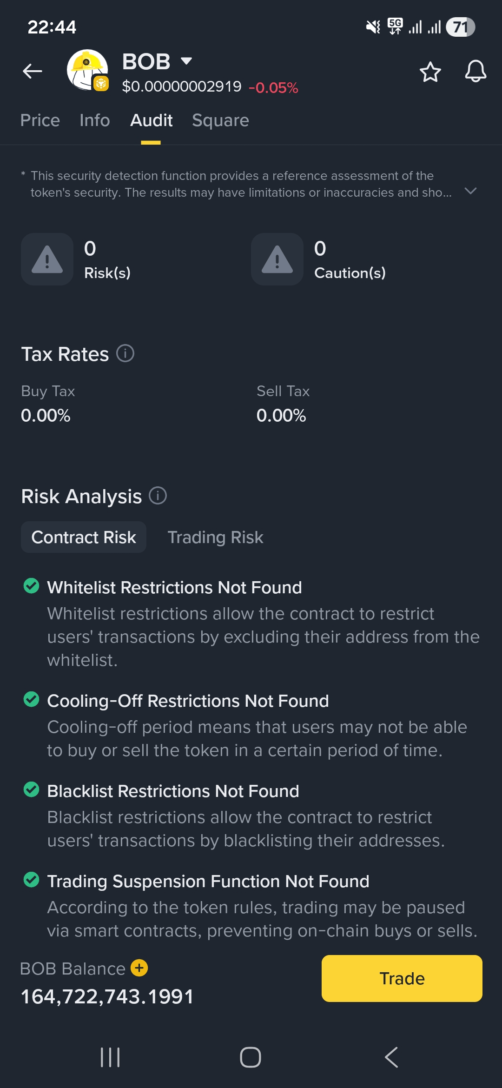Open the Square tab

[221, 120]
